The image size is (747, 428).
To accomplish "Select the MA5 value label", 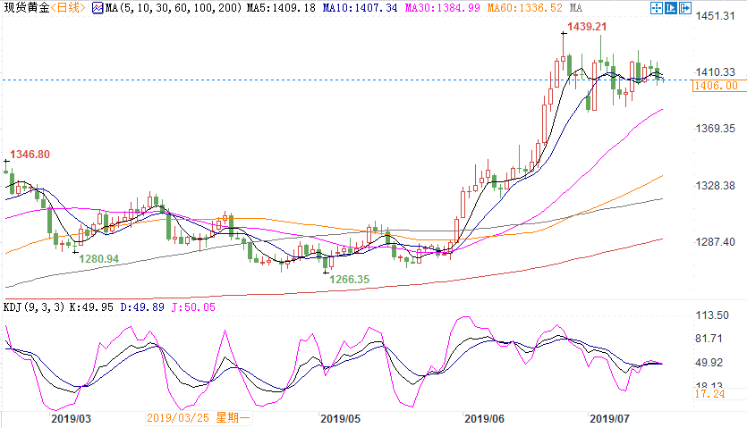I will point(246,8).
